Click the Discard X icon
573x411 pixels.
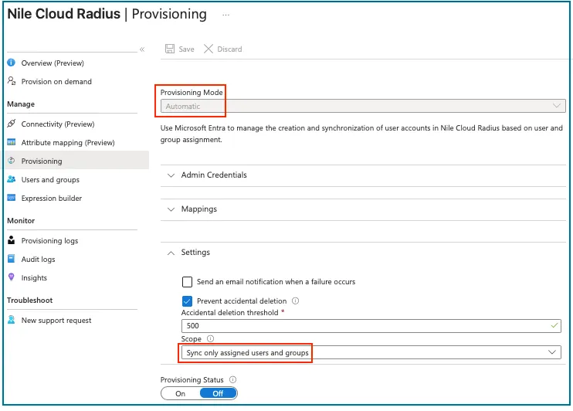[x=209, y=49]
